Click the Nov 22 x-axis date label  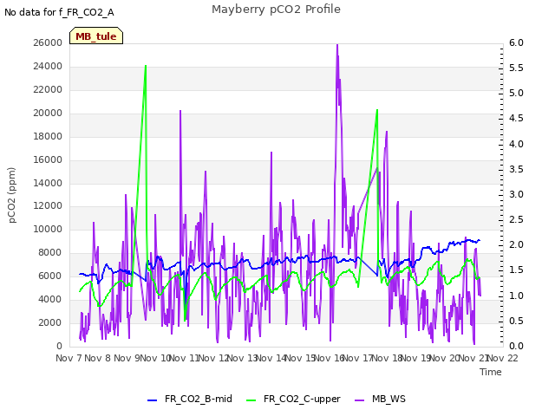(x=503, y=358)
